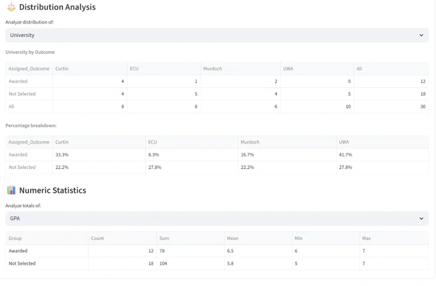Select the Group column header
Image resolution: width=436 pixels, height=286 pixels.
pos(15,238)
